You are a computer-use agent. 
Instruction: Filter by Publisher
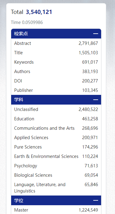[56, 90]
